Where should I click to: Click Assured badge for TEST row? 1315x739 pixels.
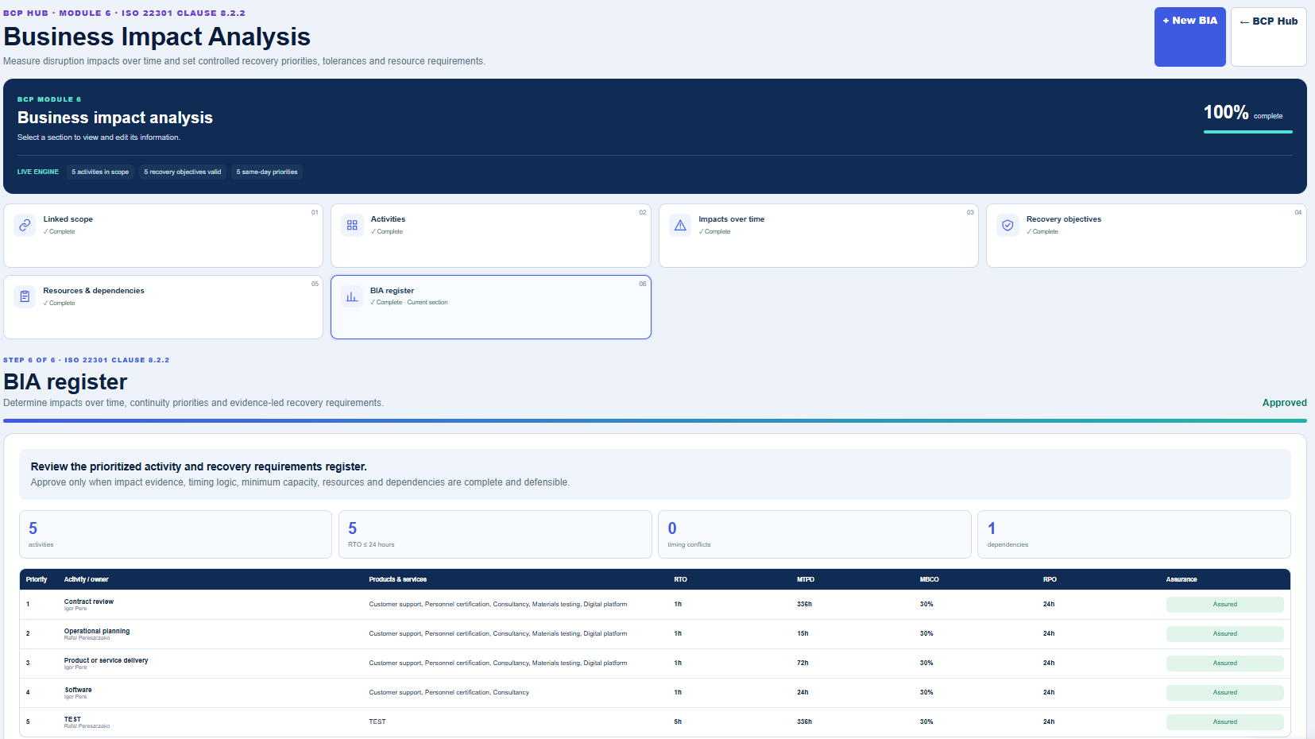coord(1224,722)
